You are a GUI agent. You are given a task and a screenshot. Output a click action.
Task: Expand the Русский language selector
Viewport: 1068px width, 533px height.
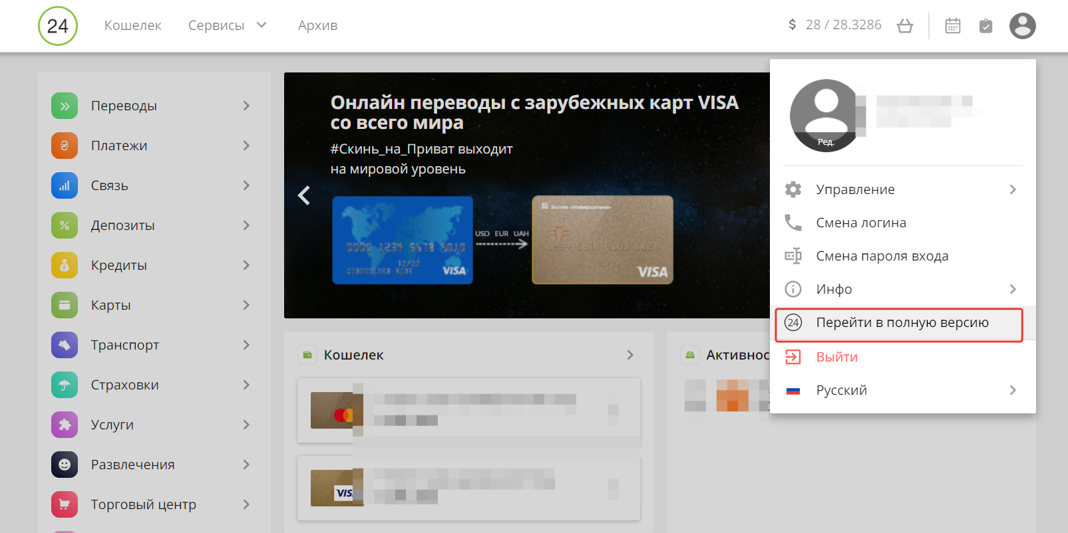click(902, 390)
